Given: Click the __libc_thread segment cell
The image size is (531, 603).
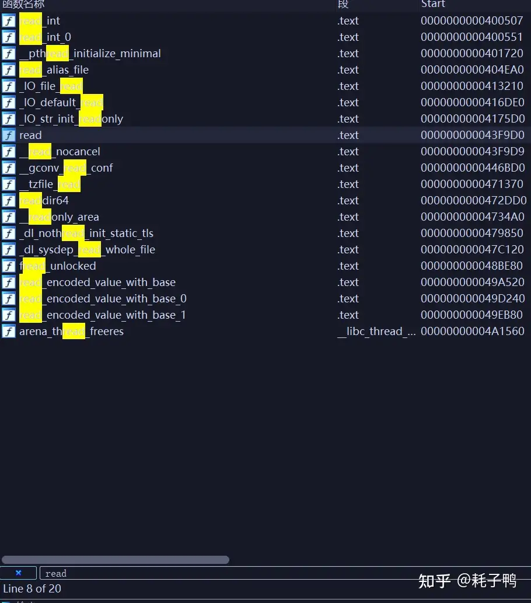Looking at the screenshot, I should [376, 332].
